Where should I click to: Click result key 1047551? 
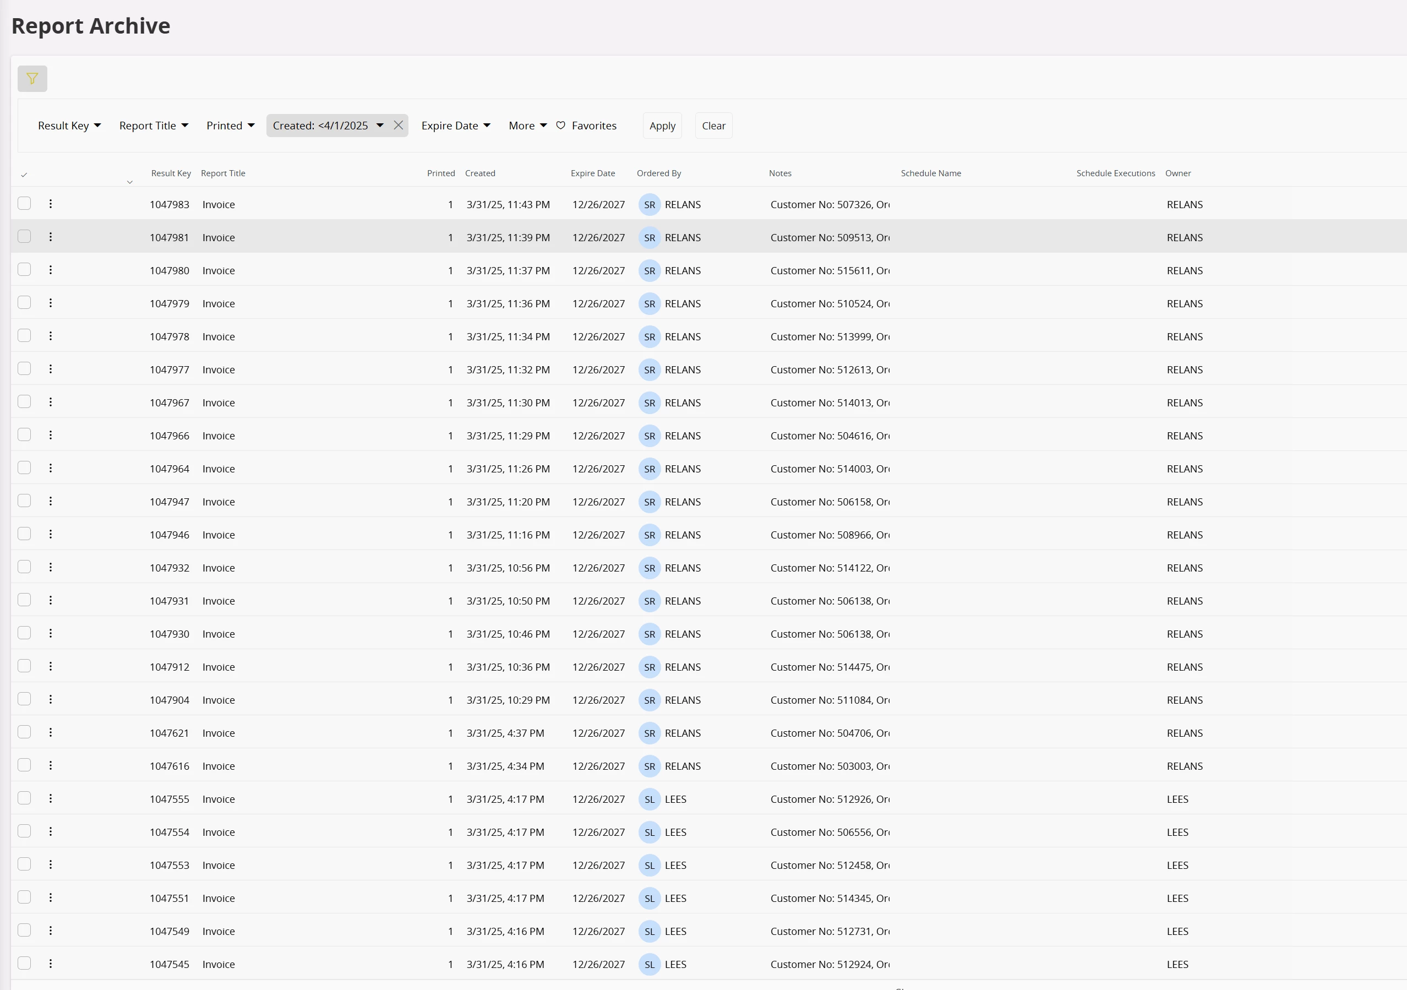pyautogui.click(x=170, y=898)
